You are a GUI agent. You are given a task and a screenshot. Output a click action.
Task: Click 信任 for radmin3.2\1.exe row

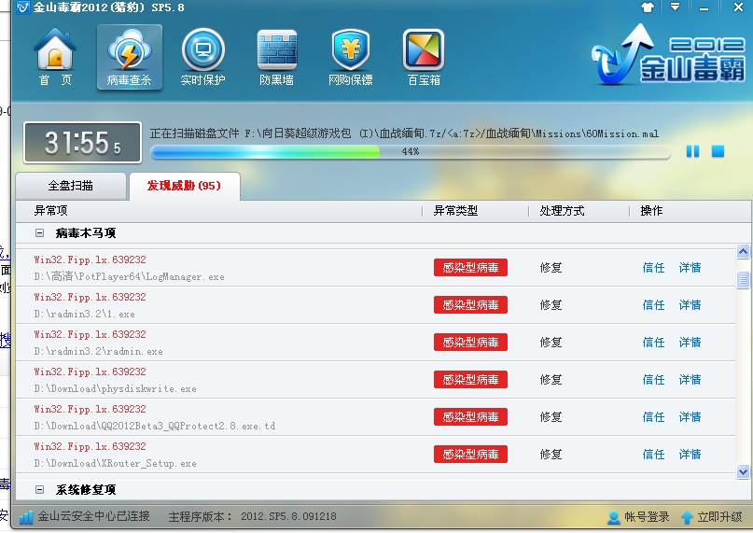click(653, 305)
